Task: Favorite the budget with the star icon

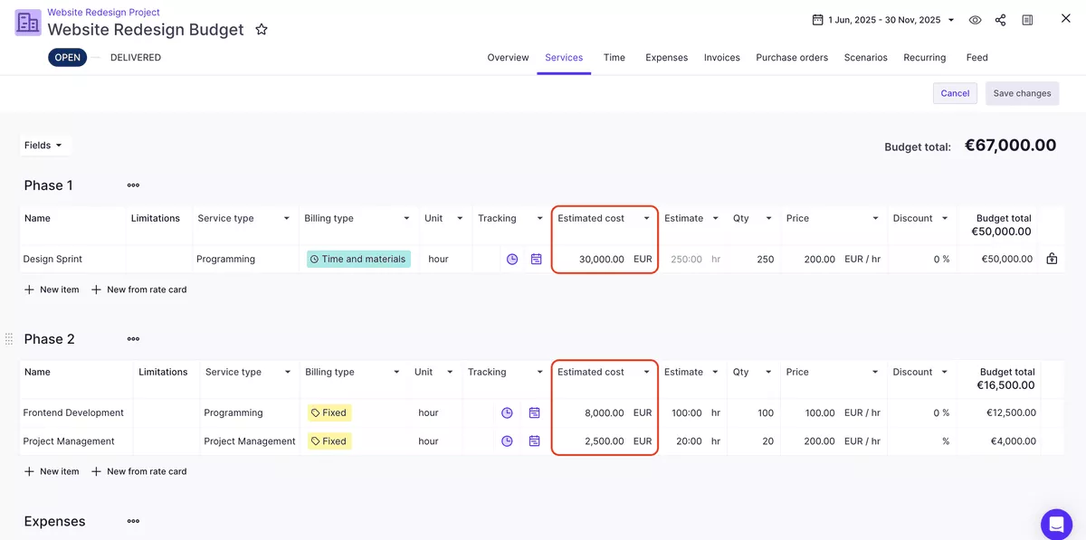Action: pyautogui.click(x=262, y=30)
